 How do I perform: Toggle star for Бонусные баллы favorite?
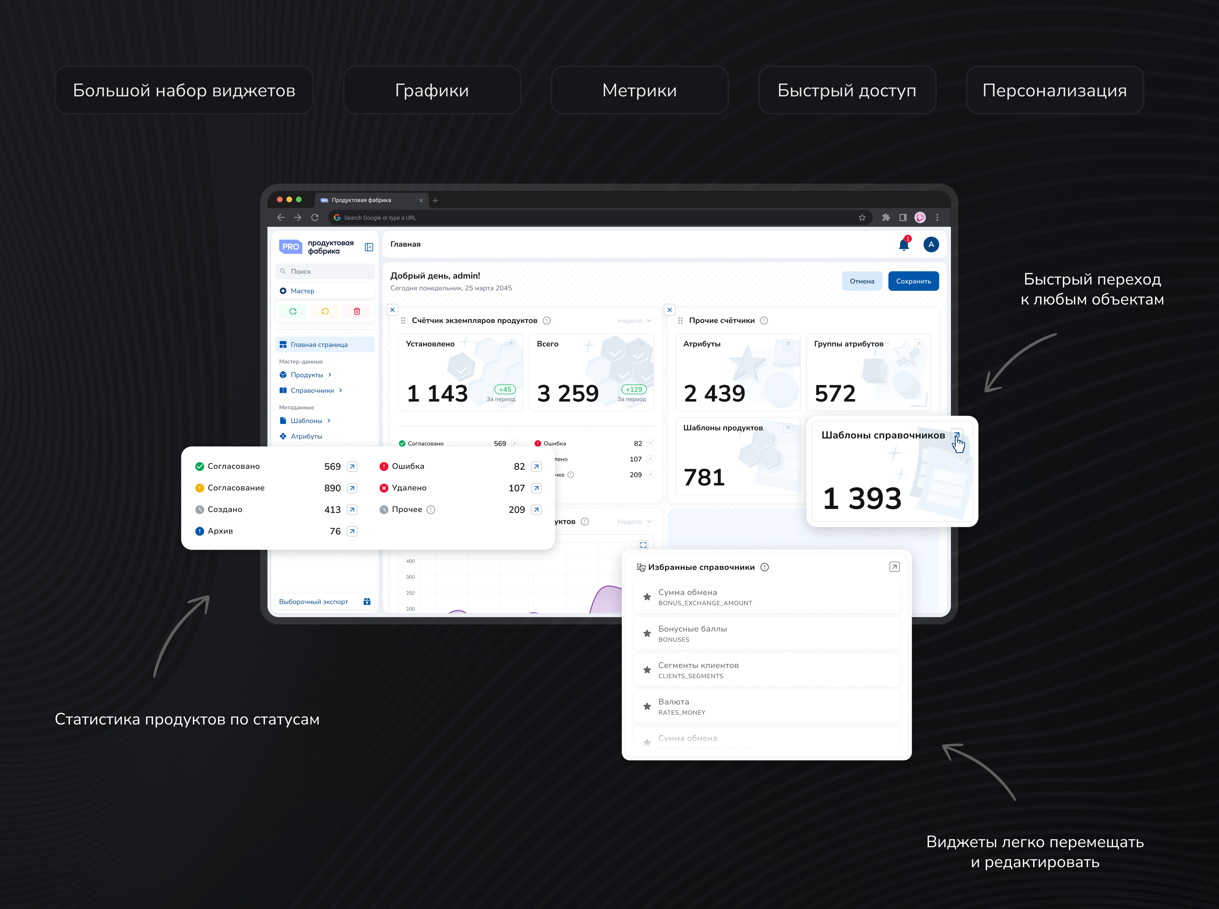click(647, 633)
